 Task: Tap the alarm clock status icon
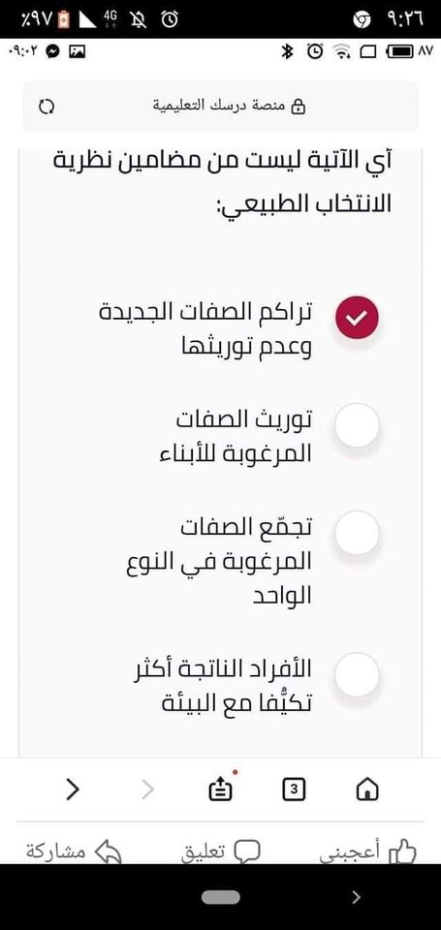(x=170, y=19)
